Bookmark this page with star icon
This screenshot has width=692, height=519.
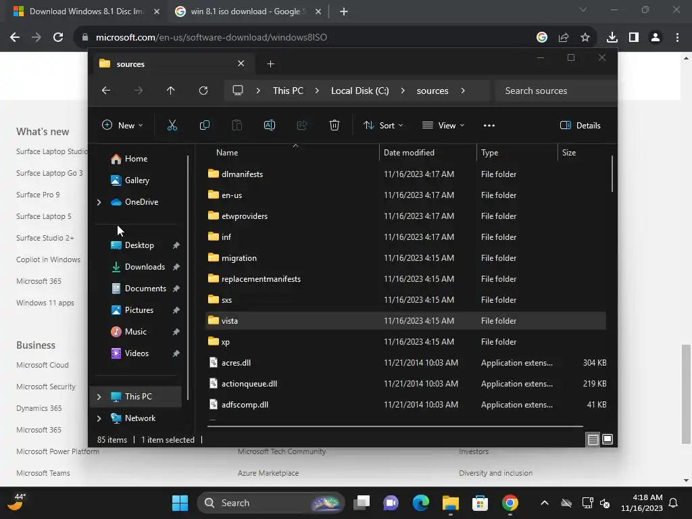tap(585, 37)
